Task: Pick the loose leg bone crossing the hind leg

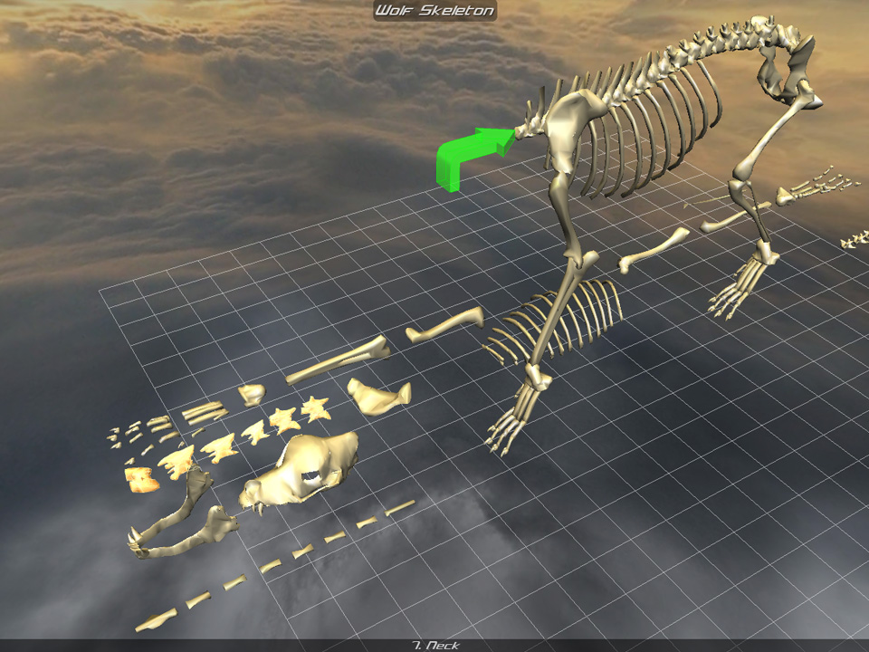Action: (734, 216)
